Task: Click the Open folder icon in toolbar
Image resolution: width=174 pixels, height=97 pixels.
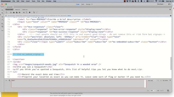Action: click(x=11, y=12)
